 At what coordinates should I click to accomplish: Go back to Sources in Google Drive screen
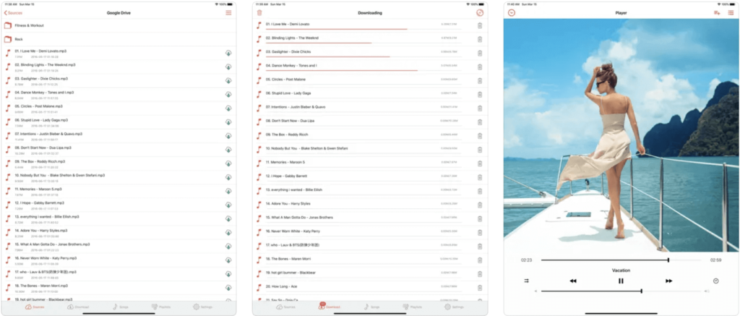pyautogui.click(x=13, y=13)
